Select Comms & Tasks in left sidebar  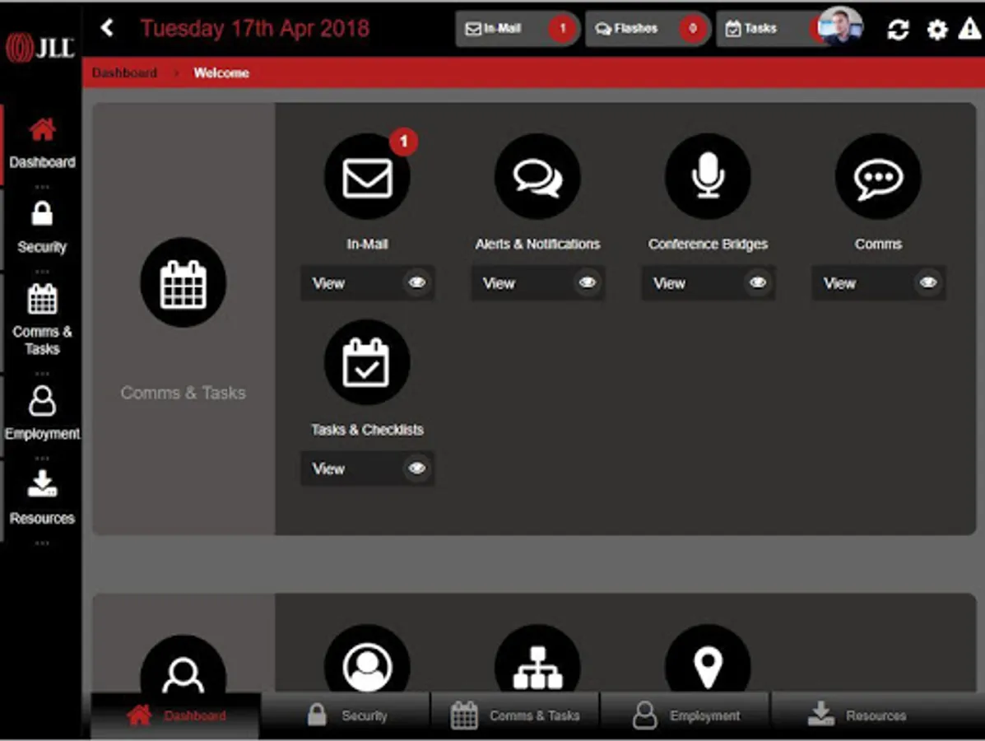click(41, 320)
